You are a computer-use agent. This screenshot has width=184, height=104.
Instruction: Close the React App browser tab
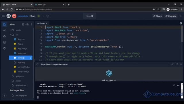coord(64,5)
